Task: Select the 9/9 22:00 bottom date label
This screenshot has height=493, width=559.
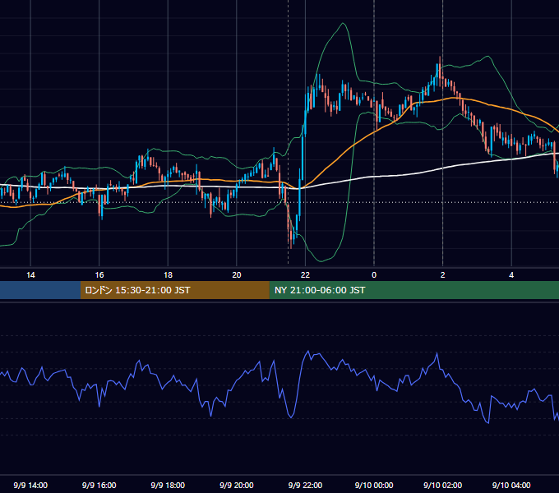Action: click(x=305, y=485)
